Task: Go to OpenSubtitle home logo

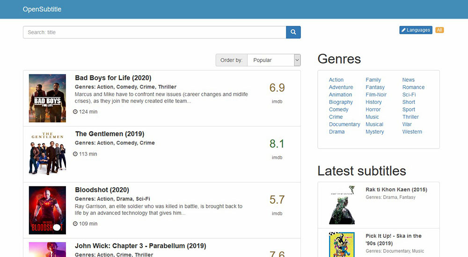Action: [42, 9]
